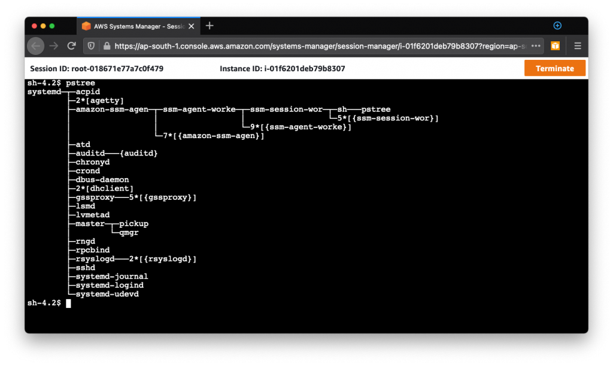Click the 2*[{rsyslogd}] threads entry
The width and height of the screenshot is (613, 366).
point(163,259)
